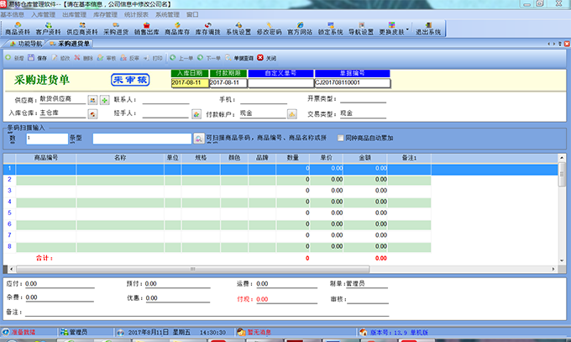Click 新增 to create a new order
The width and height of the screenshot is (571, 342).
(14, 58)
